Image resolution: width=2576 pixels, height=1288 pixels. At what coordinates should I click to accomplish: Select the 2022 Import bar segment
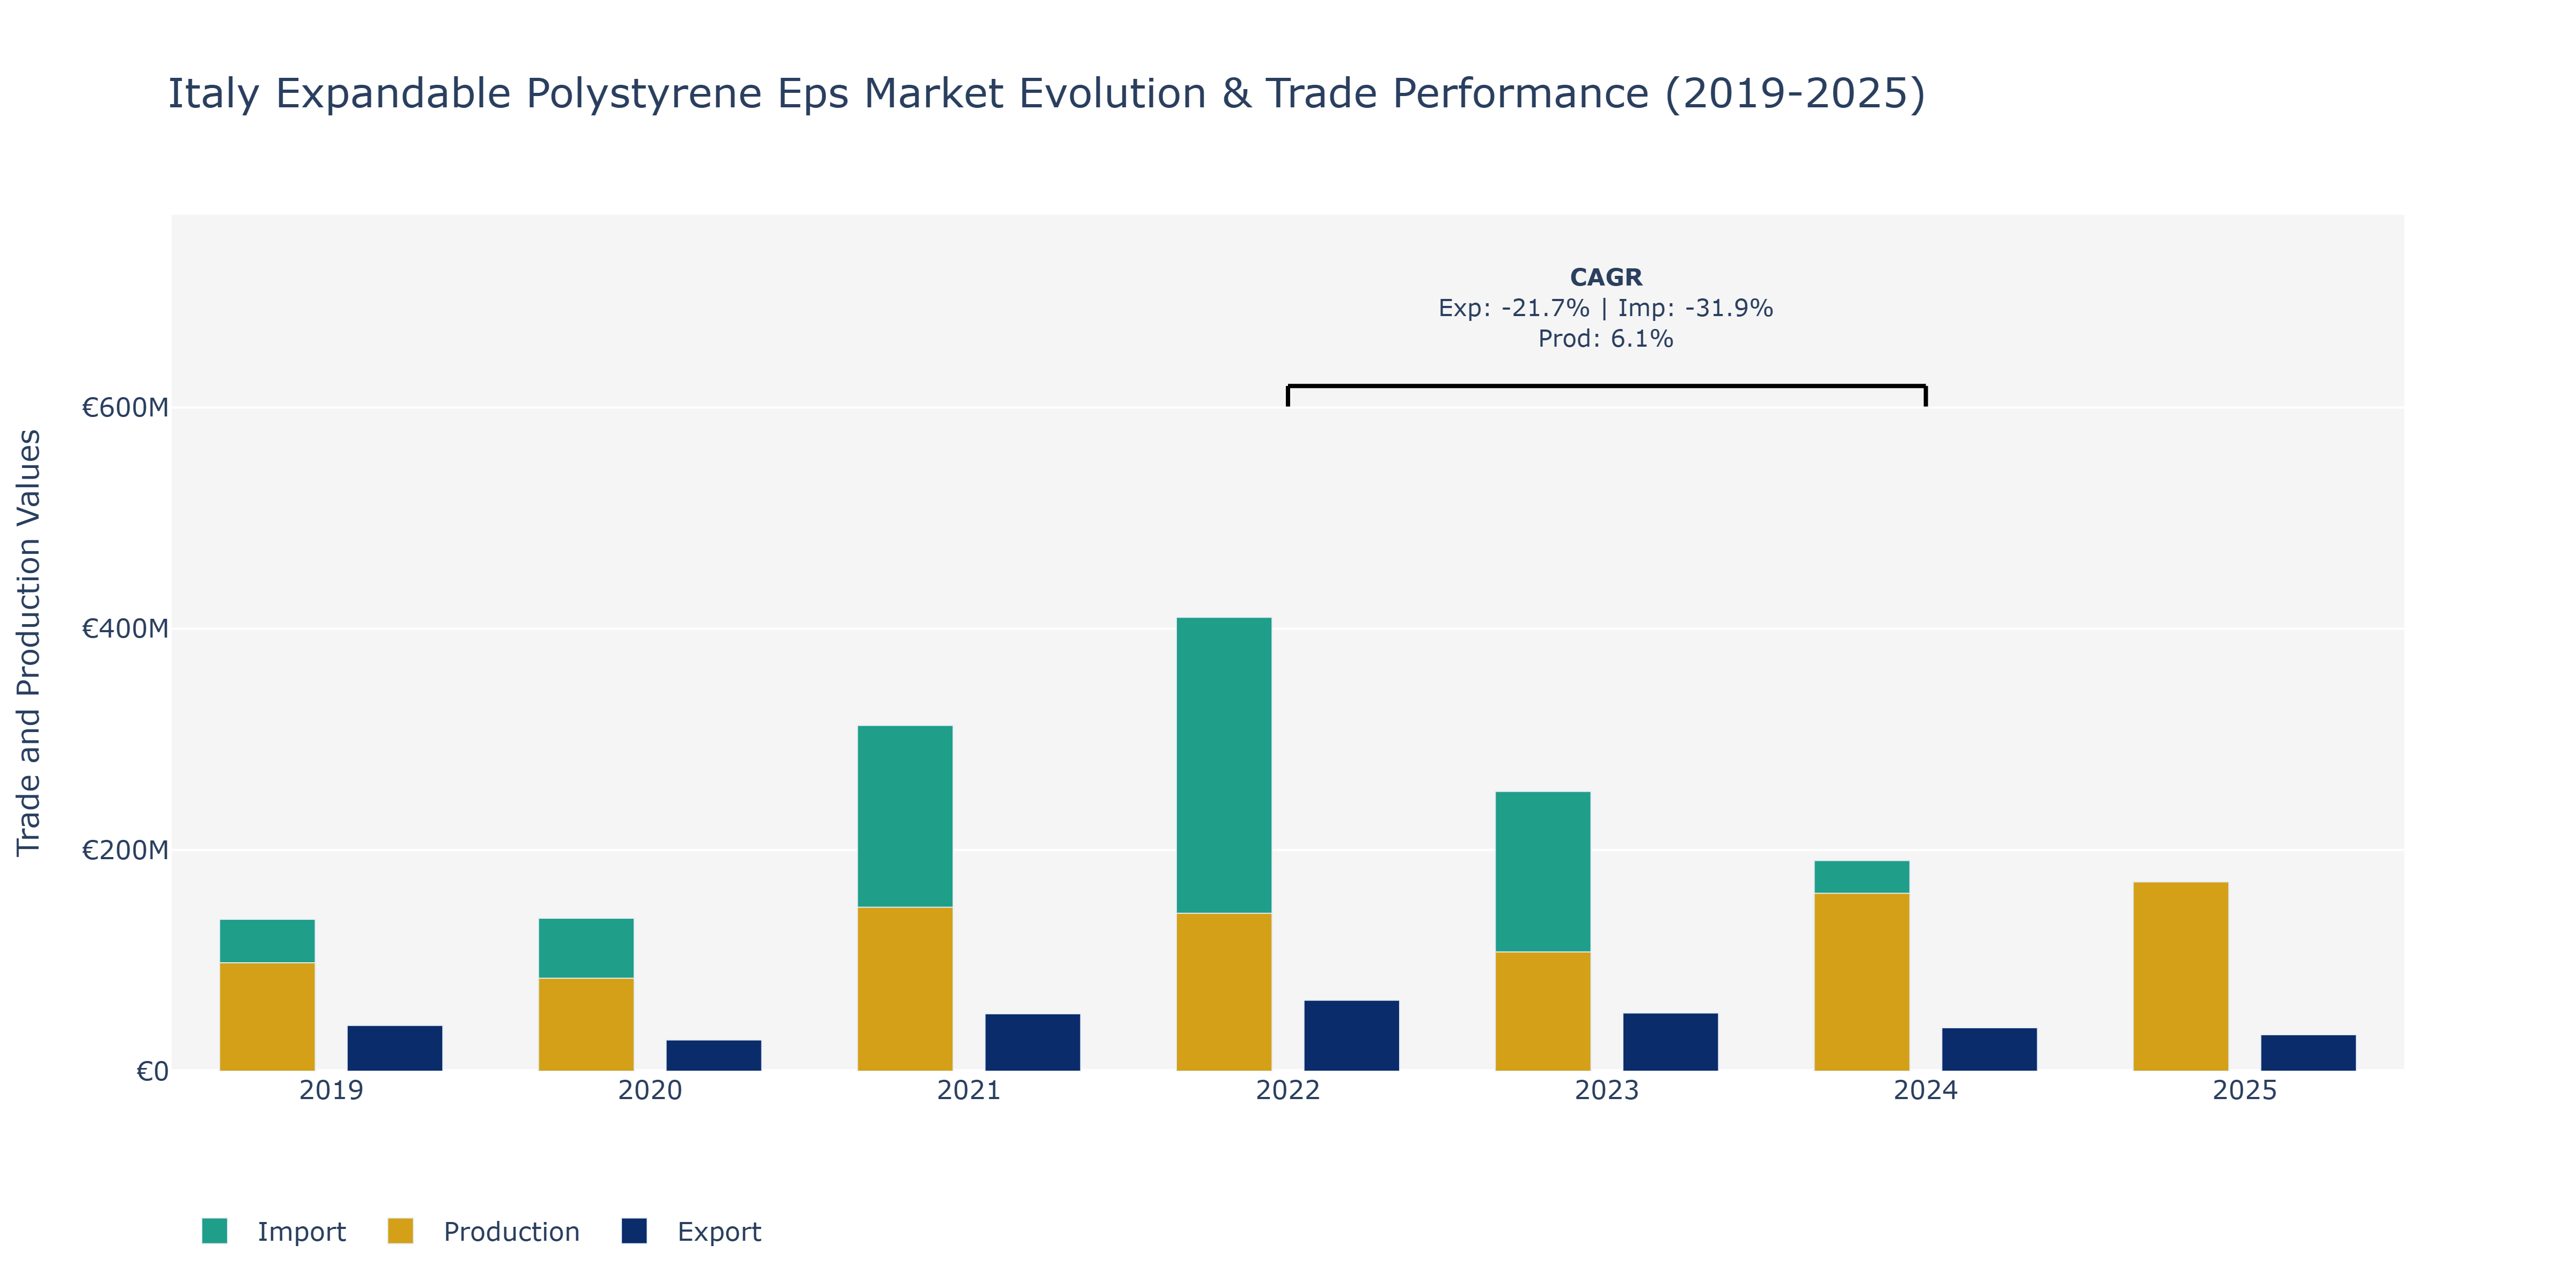tap(1224, 765)
